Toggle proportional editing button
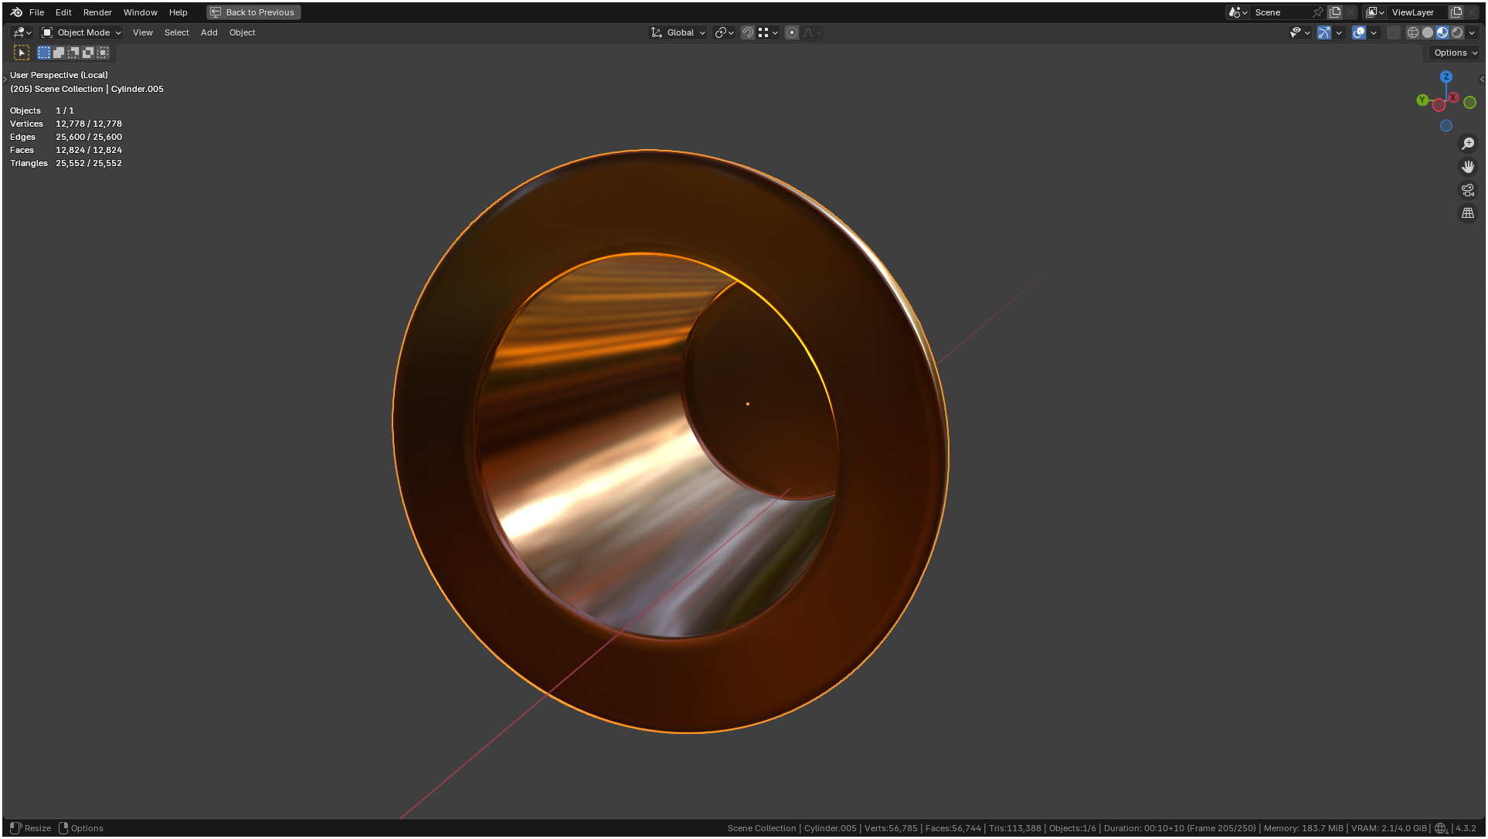This screenshot has height=839, width=1488. click(791, 32)
